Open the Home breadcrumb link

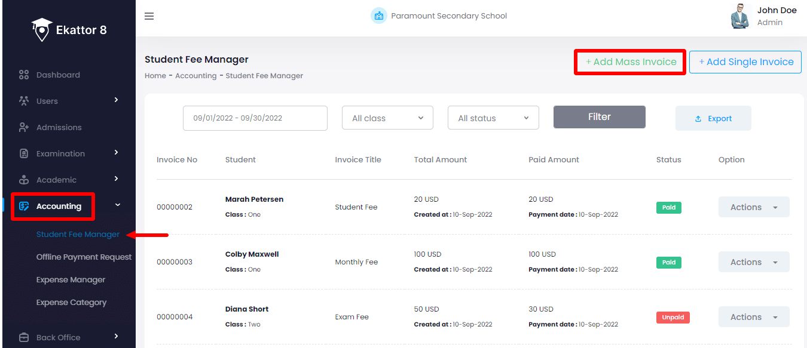point(155,75)
